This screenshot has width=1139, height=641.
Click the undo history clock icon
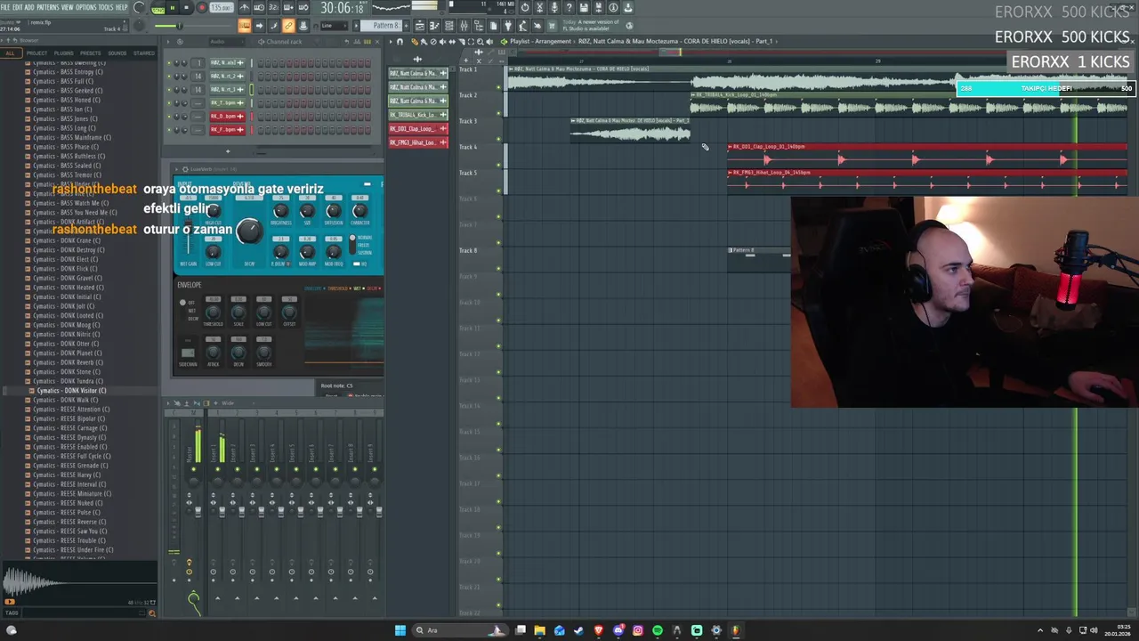(x=524, y=7)
